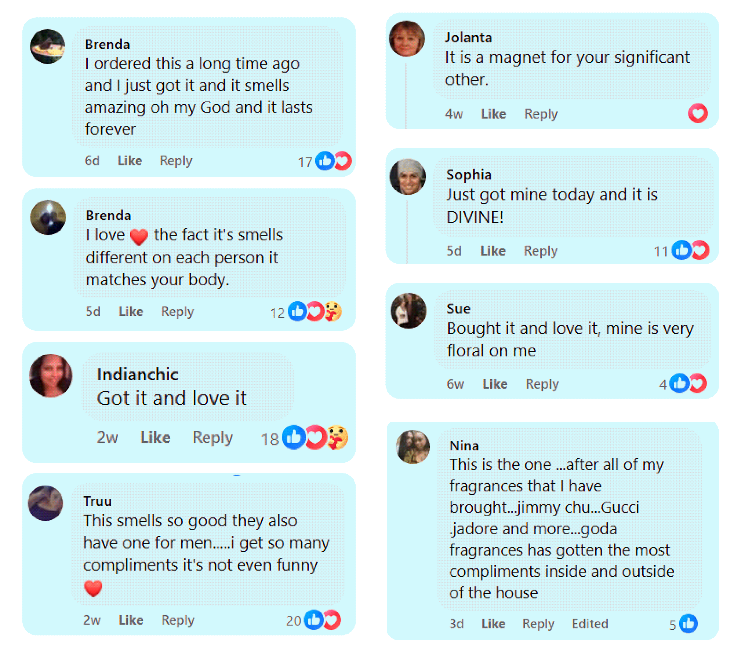Screen dimensions: 734x652
Task: Click thumbs-up reaction on Nina's comment
Action: point(688,623)
